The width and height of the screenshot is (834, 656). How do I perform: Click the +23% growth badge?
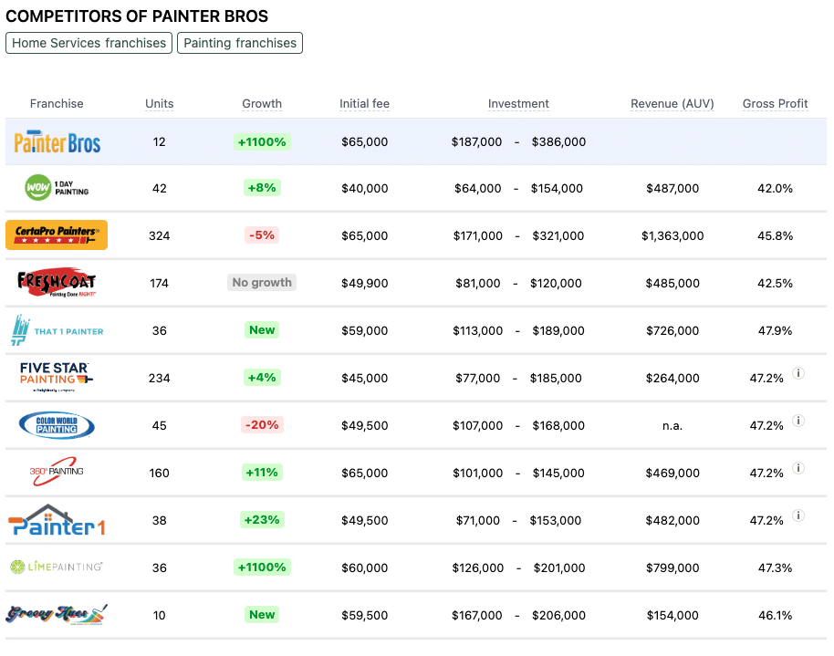[x=262, y=519]
